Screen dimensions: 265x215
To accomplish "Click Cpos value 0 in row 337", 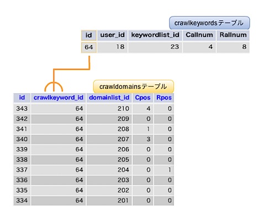I will (142, 170).
